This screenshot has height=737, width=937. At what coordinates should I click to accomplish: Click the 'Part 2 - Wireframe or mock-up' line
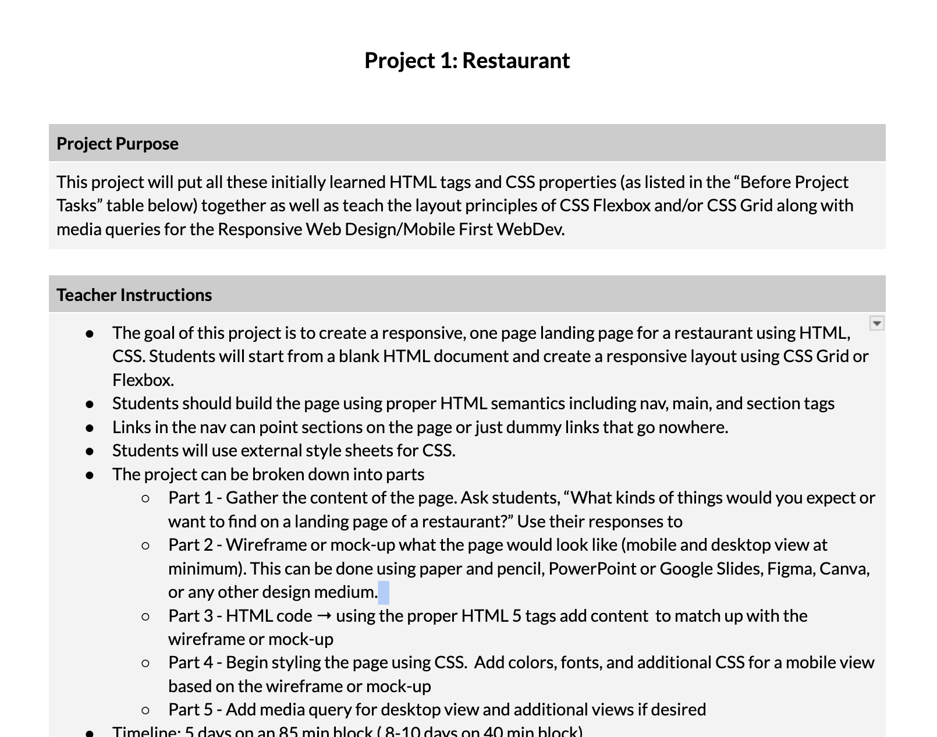coord(497,545)
